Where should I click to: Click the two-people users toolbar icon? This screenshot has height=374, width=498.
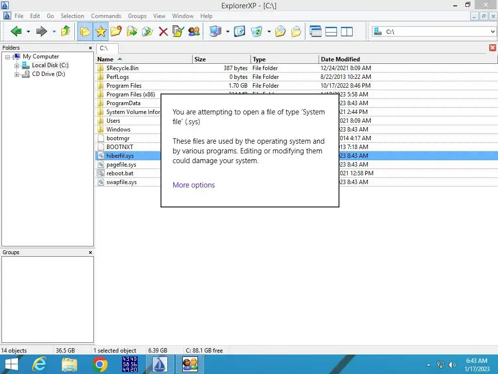(194, 31)
